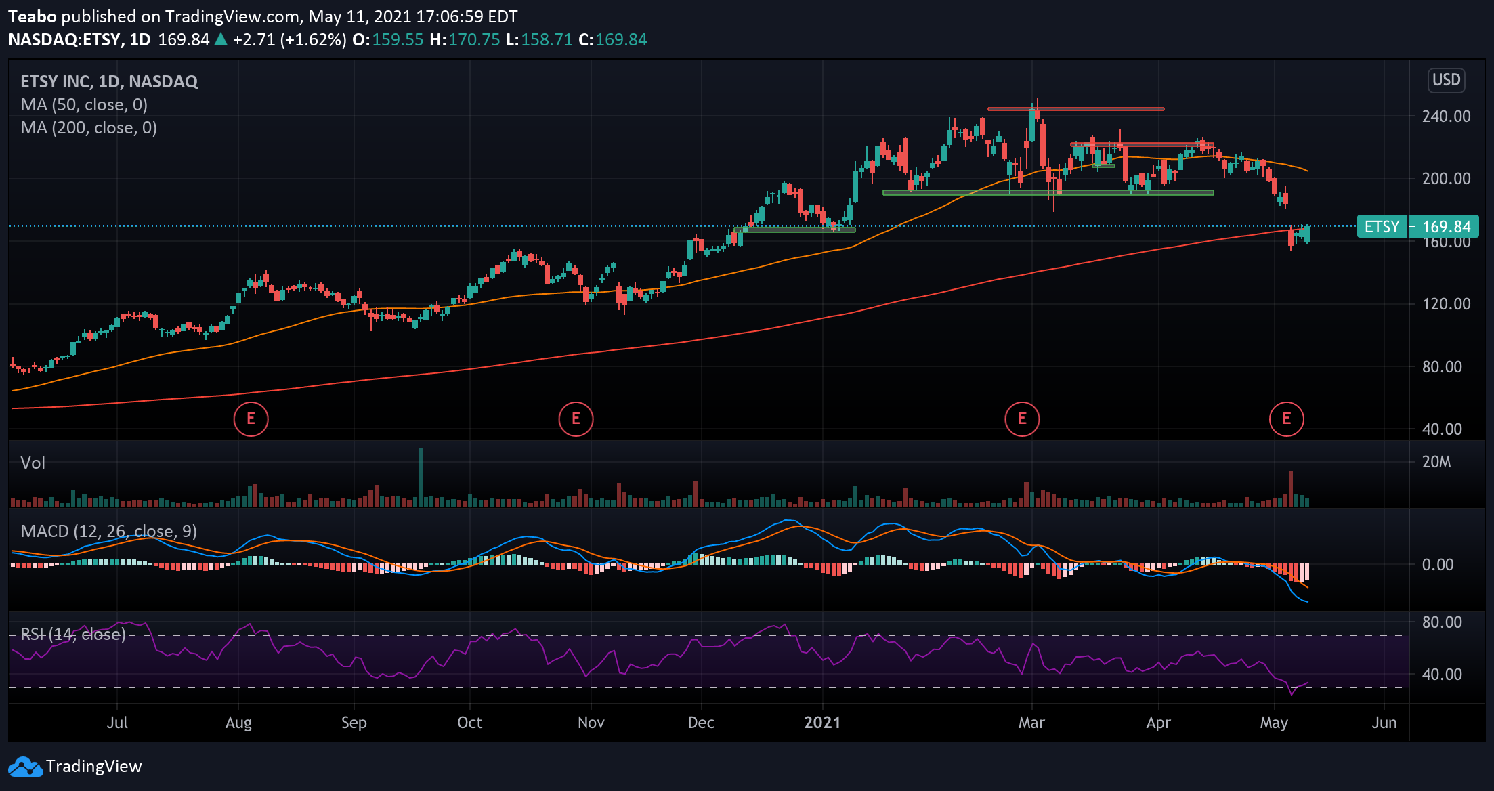Click the Vol indicator label
The height and width of the screenshot is (791, 1494).
coord(33,463)
